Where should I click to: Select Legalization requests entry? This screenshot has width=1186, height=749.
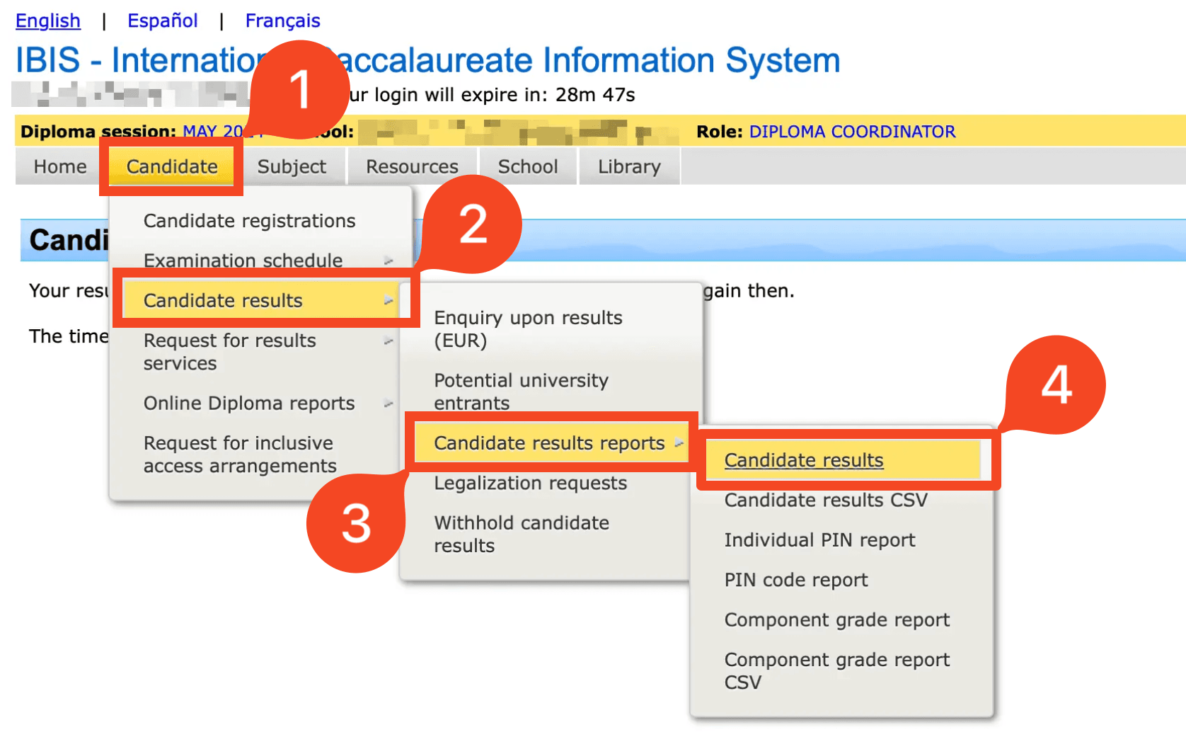[x=531, y=483]
